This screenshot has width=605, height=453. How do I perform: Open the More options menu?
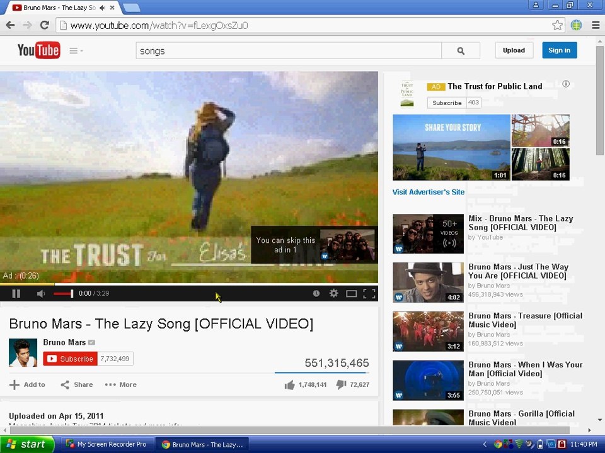[x=121, y=384]
